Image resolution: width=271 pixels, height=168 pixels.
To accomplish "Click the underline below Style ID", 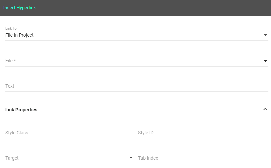I will pyautogui.click(x=202, y=138).
